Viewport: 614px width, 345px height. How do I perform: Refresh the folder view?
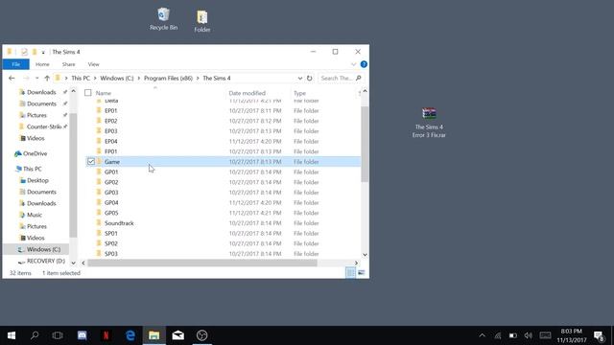[309, 79]
